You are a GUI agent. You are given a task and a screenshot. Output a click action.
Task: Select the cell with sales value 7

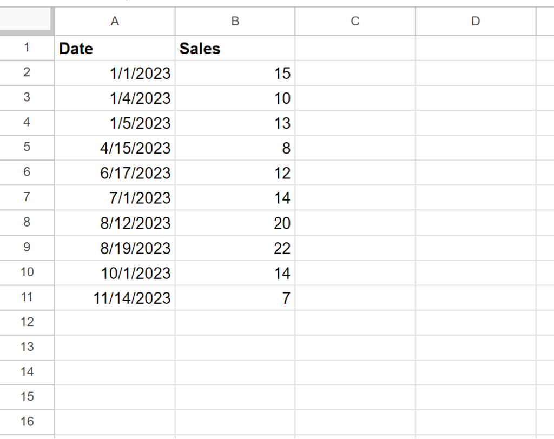click(x=235, y=297)
